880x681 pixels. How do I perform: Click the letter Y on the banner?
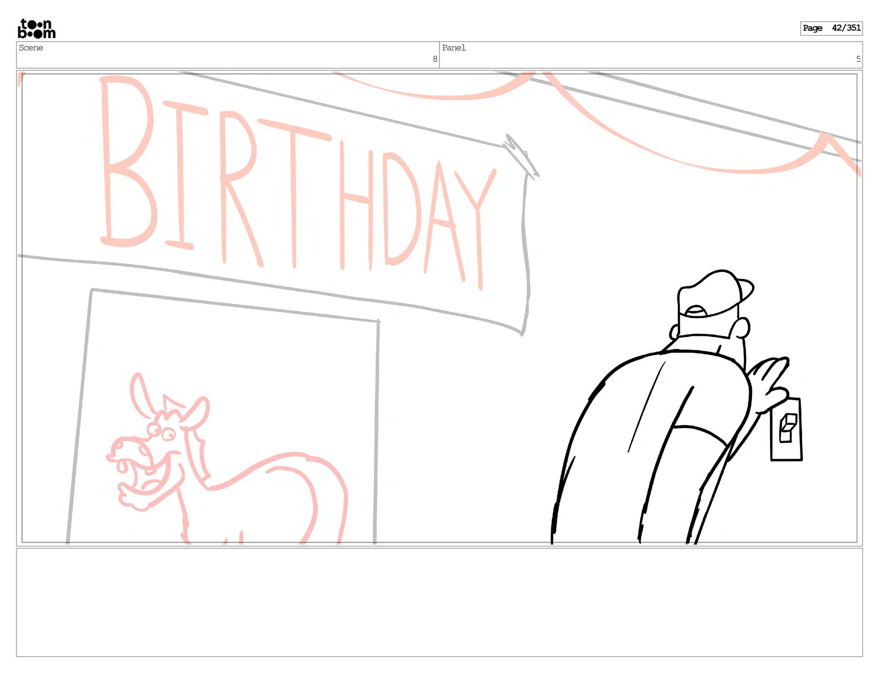479,220
